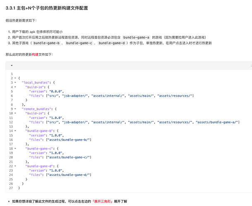Fold local "build-in" at line 4

click(x=15, y=87)
